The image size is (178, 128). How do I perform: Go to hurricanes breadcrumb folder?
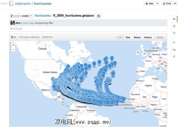(43, 16)
